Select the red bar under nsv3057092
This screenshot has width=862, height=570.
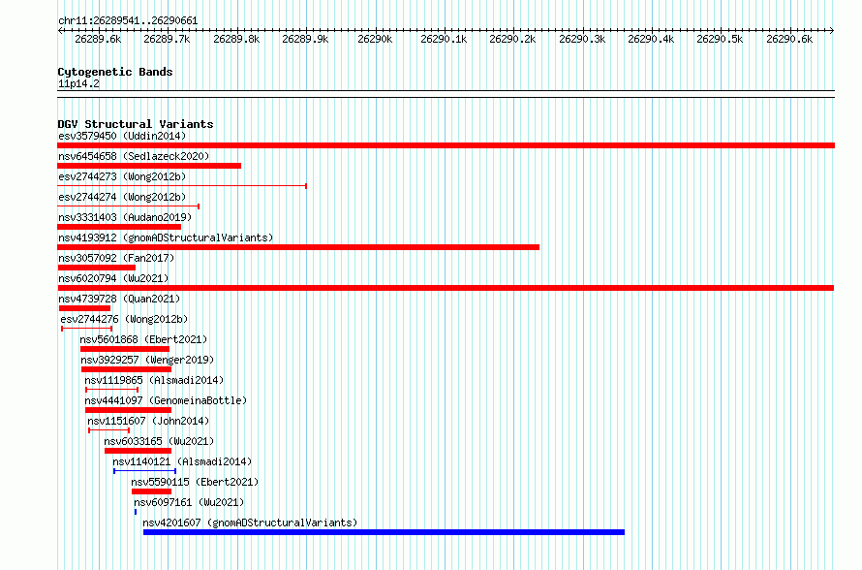coord(96,268)
